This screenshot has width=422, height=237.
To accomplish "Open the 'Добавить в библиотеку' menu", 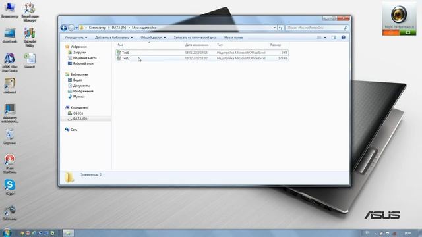I will click(x=113, y=38).
